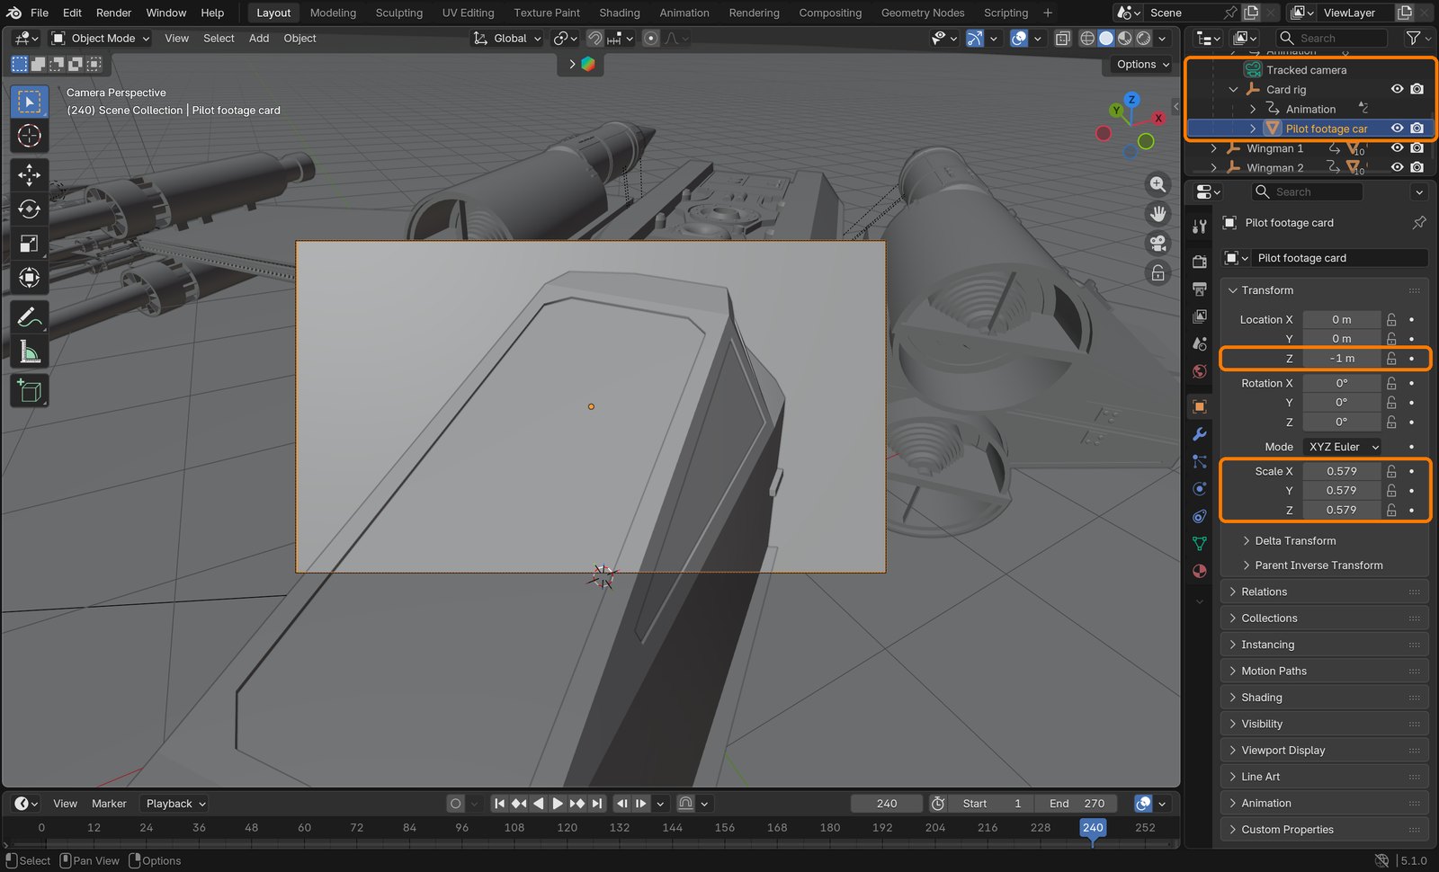1439x872 pixels.
Task: Toggle camera view icon in viewport
Action: (1158, 244)
